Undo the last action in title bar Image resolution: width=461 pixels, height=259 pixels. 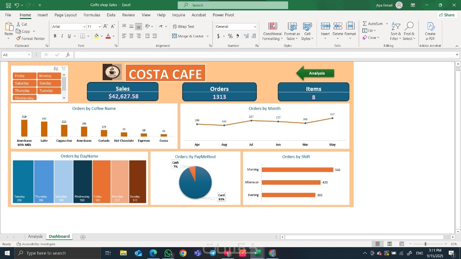(17, 5)
